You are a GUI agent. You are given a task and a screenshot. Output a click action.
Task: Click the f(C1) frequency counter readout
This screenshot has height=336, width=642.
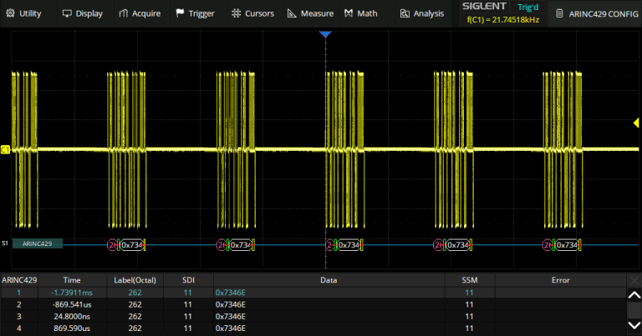(x=504, y=19)
